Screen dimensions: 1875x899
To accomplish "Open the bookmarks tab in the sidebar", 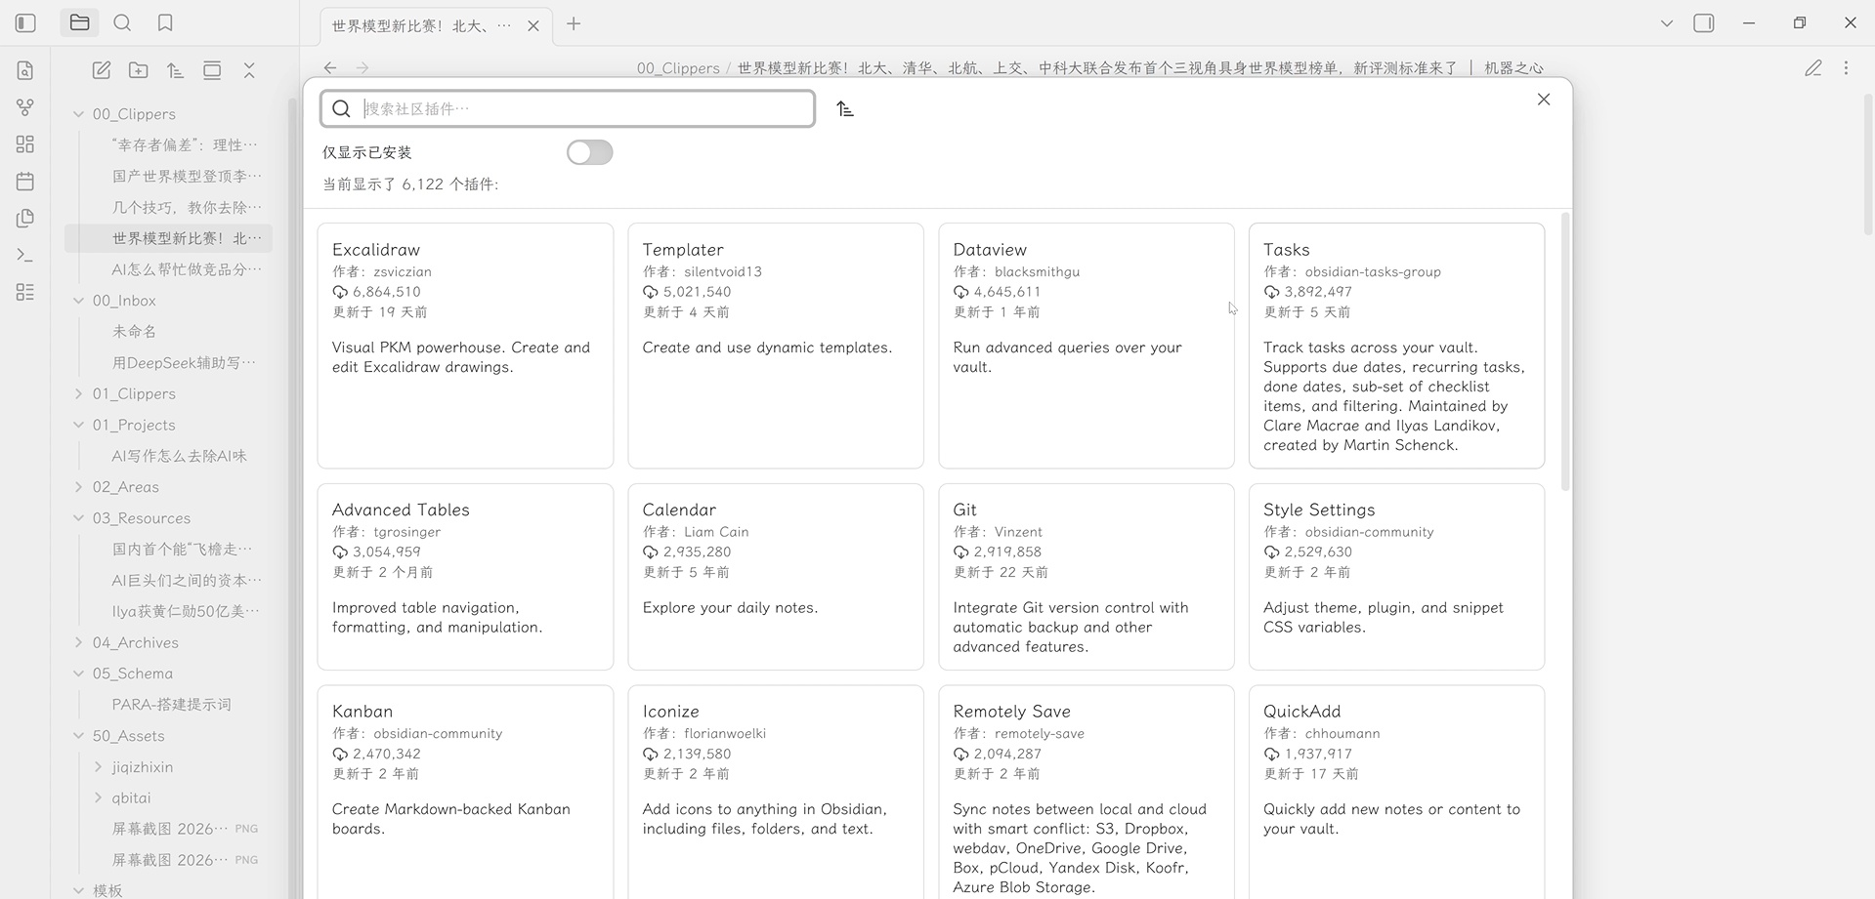I will (165, 22).
